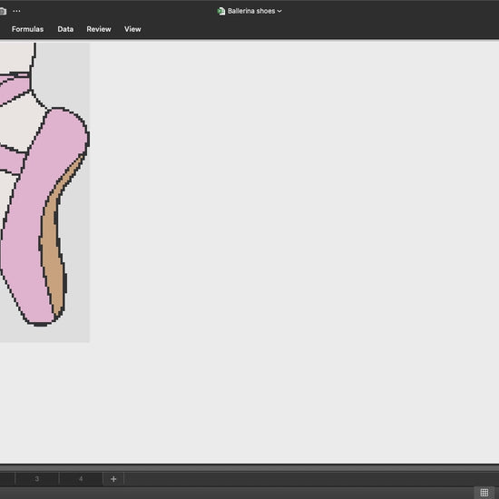Switch to the Review ribbon tab
The height and width of the screenshot is (499, 499).
tap(99, 29)
